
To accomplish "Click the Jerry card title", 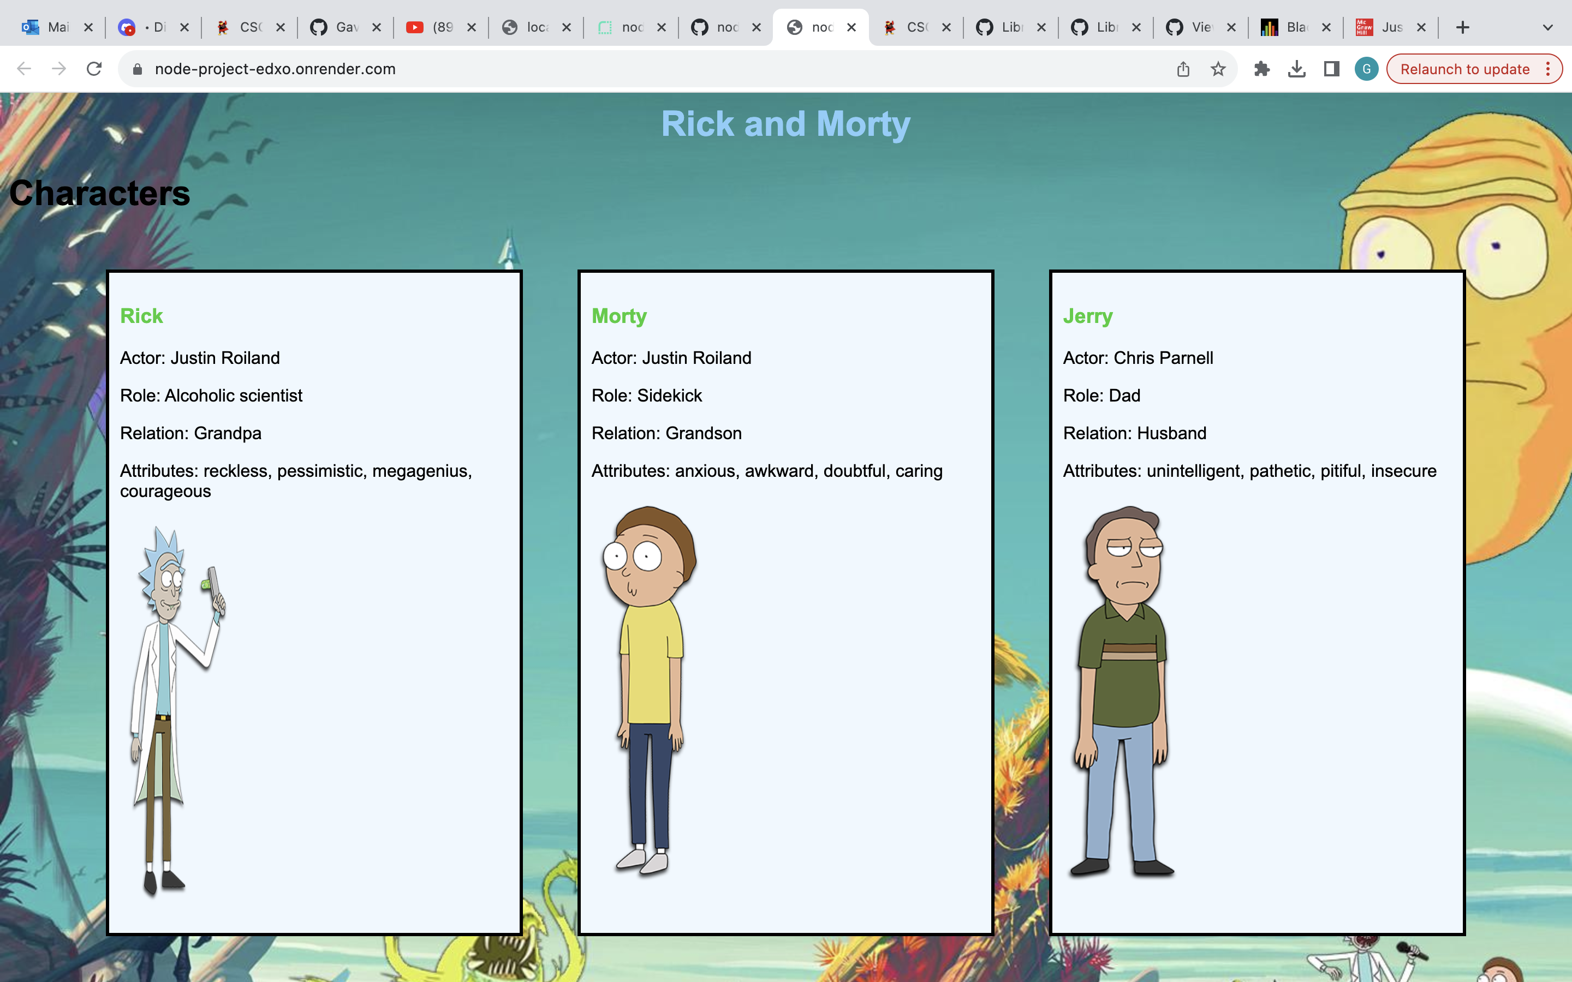I will tap(1088, 316).
